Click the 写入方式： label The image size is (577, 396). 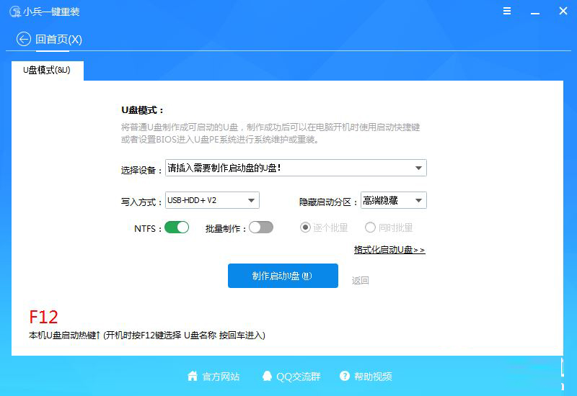pyautogui.click(x=141, y=202)
